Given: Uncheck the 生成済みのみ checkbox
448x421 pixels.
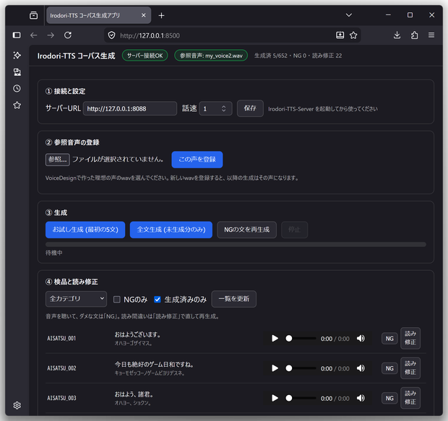Looking at the screenshot, I should pos(158,300).
